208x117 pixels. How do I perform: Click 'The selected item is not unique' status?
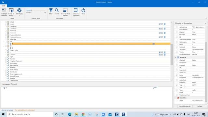pyautogui.click(x=25, y=110)
